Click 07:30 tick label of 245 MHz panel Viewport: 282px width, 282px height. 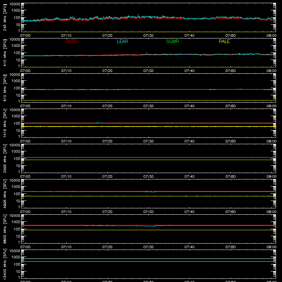[x=148, y=36]
